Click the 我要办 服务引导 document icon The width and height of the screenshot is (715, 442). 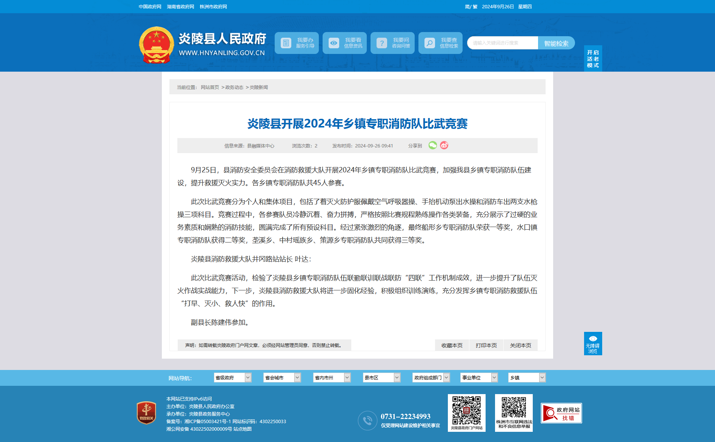tap(286, 43)
